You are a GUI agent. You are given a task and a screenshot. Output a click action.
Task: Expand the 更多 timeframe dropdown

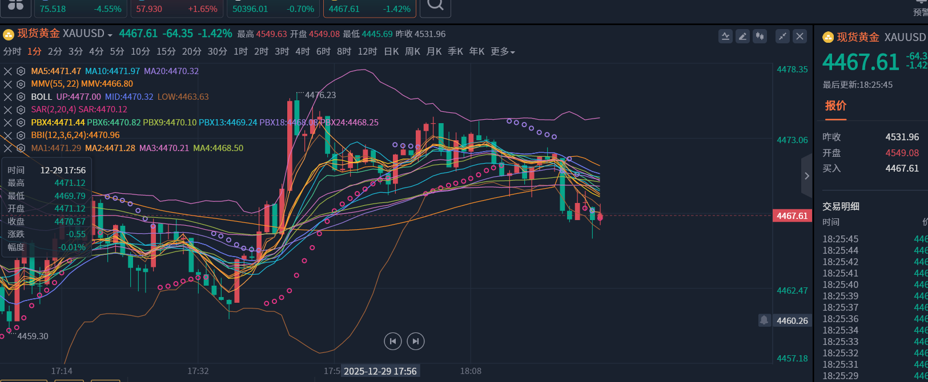[503, 52]
